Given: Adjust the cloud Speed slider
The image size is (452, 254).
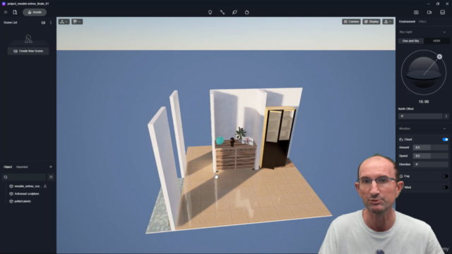Looking at the screenshot, I should [430, 156].
